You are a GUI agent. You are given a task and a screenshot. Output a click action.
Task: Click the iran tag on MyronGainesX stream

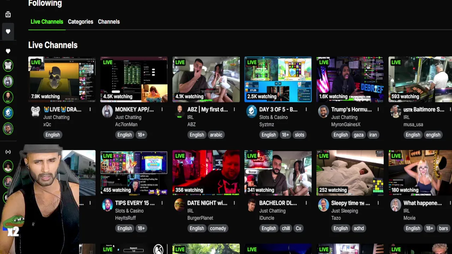click(373, 135)
